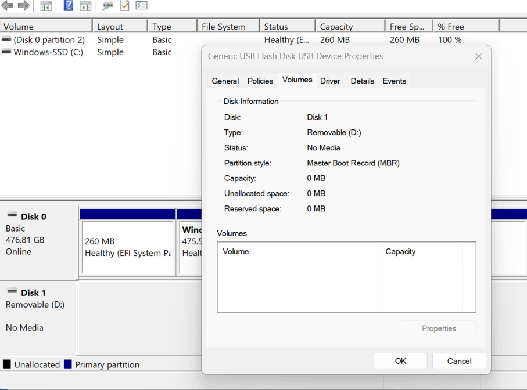Click the 'Removable (D:)' Type value in dialog
This screenshot has width=527, height=390.
coord(334,132)
